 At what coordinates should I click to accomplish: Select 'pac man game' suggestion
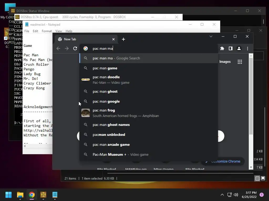(149, 68)
